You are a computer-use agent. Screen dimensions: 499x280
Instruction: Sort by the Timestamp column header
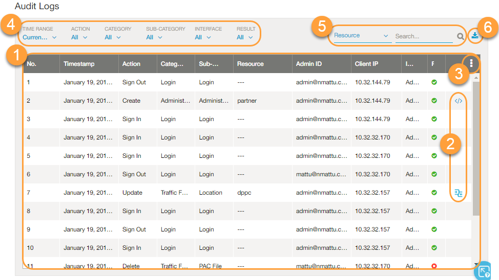pos(89,64)
